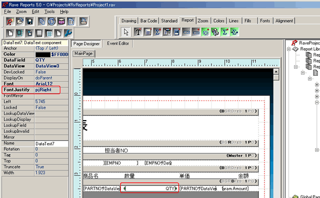Select the arrow pointer selection tool
The height and width of the screenshot is (198, 320).
click(126, 32)
